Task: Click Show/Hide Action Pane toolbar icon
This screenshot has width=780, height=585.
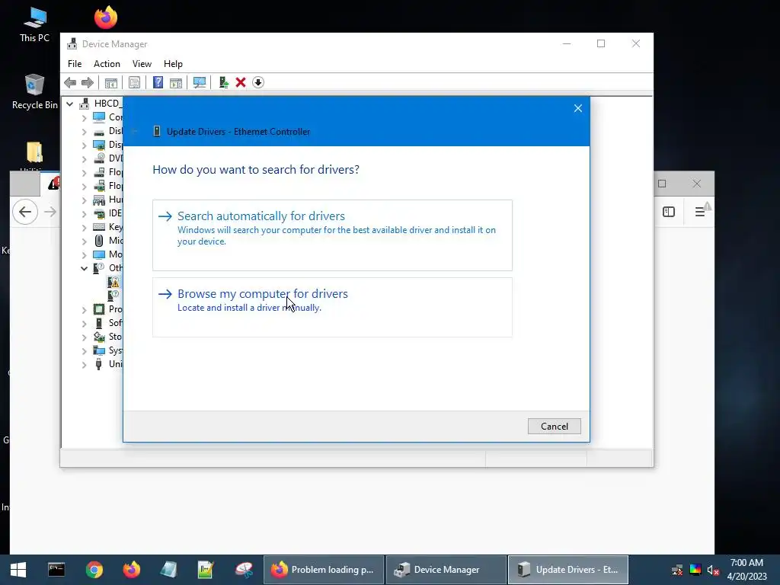Action: [x=176, y=82]
